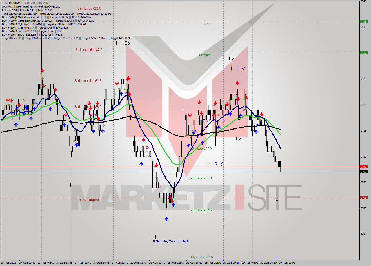Click the '28 Aug 16:00' time label
Image resolution: width=371 pixels, height=266 pixels.
point(194,263)
